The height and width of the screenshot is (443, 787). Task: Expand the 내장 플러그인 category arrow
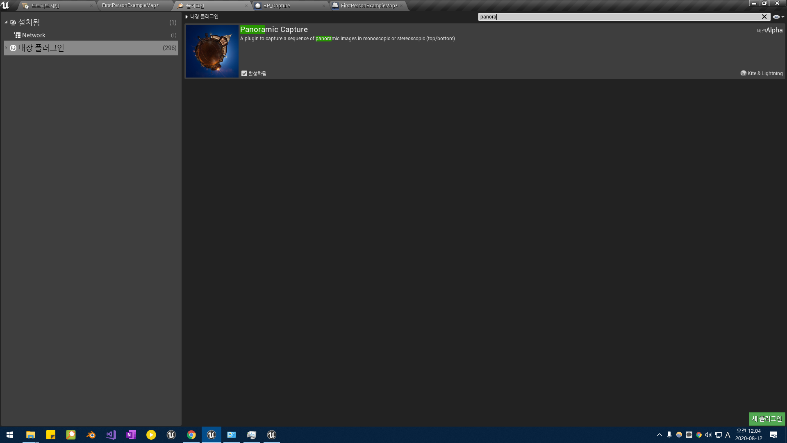click(6, 48)
